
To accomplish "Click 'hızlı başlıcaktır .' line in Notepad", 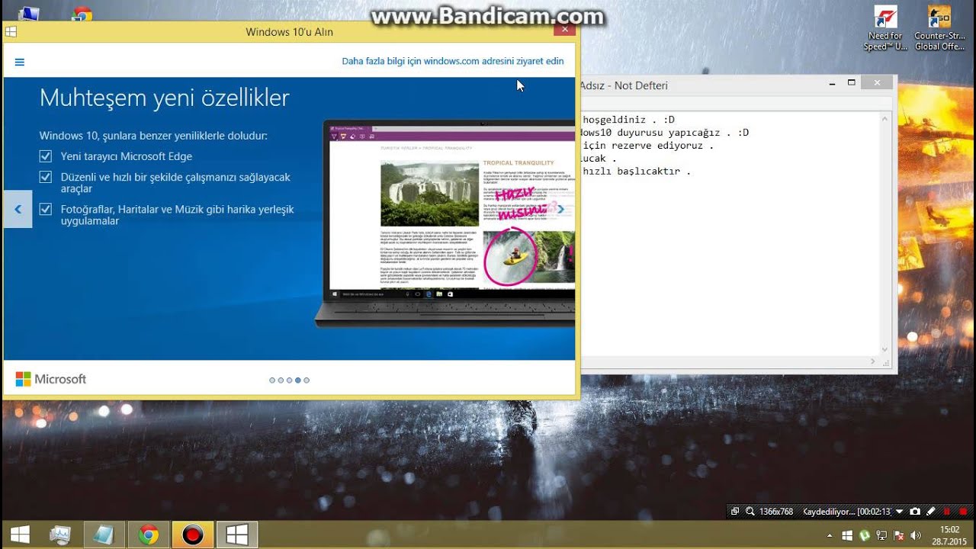I will click(x=637, y=172).
